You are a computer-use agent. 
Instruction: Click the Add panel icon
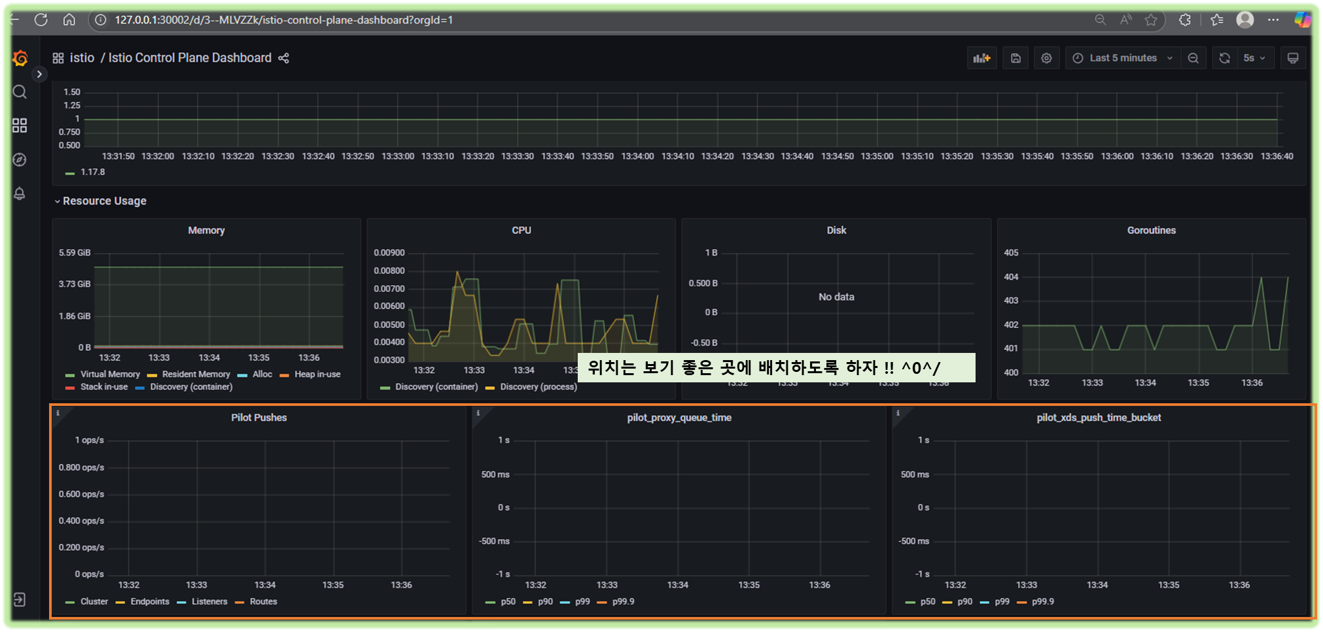click(981, 58)
